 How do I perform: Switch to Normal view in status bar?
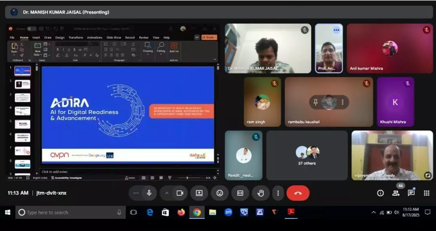[144, 178]
